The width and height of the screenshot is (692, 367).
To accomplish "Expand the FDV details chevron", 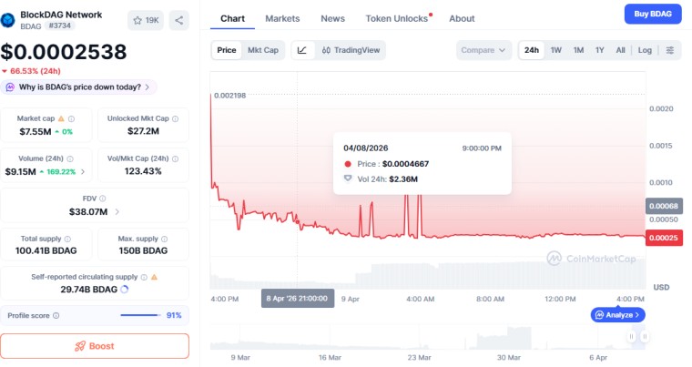I will pyautogui.click(x=117, y=211).
